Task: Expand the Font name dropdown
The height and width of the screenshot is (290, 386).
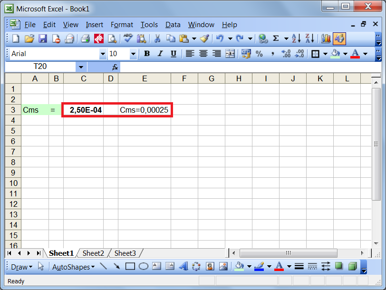Action: click(x=103, y=54)
